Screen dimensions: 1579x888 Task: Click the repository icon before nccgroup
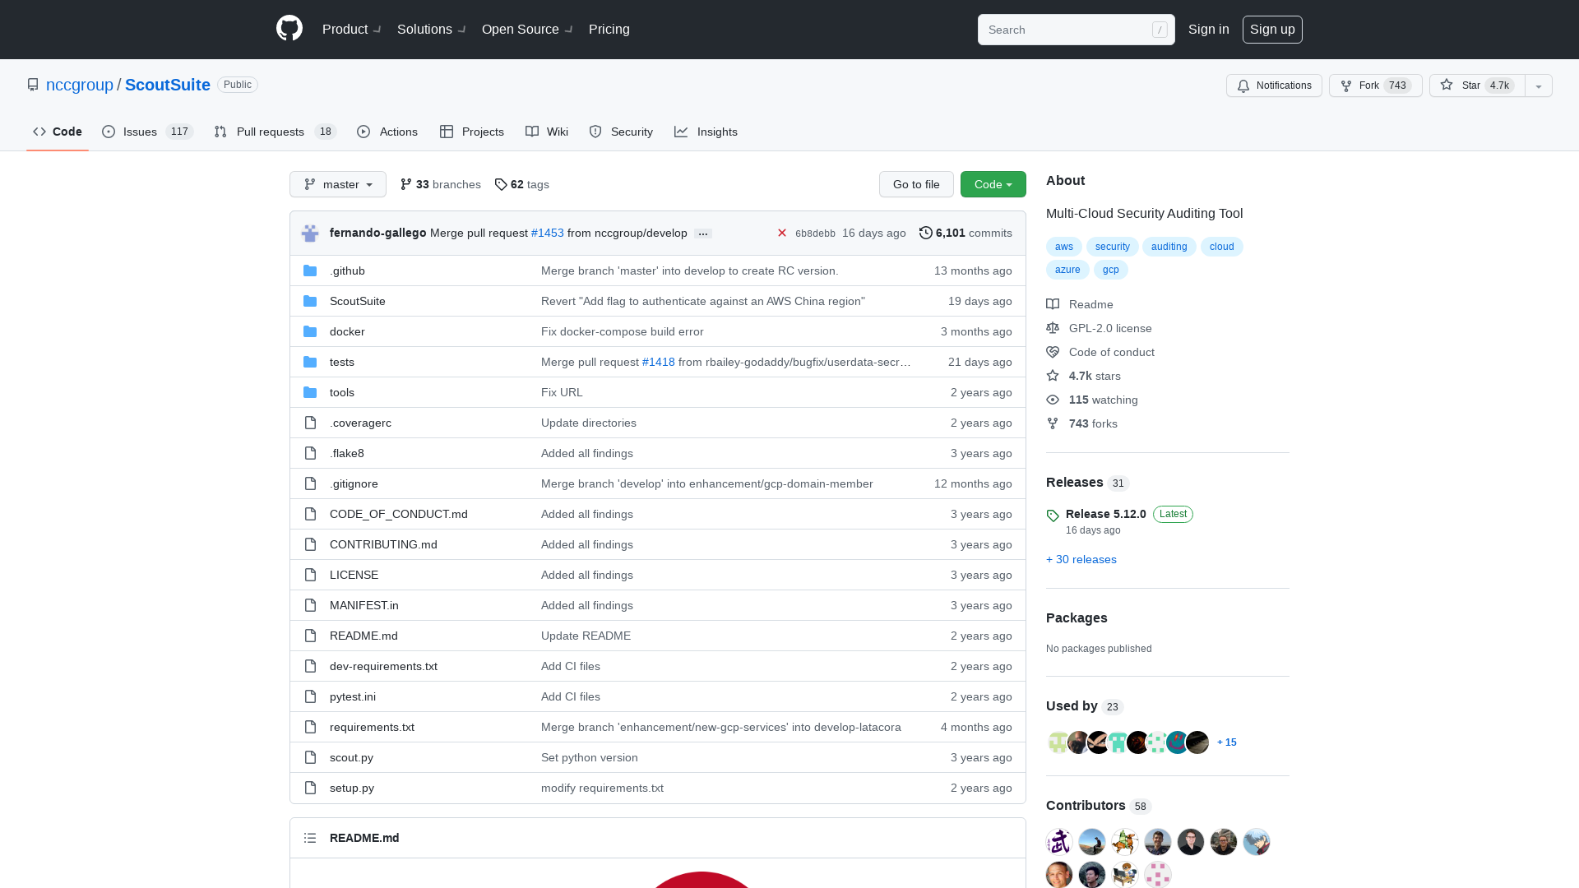[33, 85]
